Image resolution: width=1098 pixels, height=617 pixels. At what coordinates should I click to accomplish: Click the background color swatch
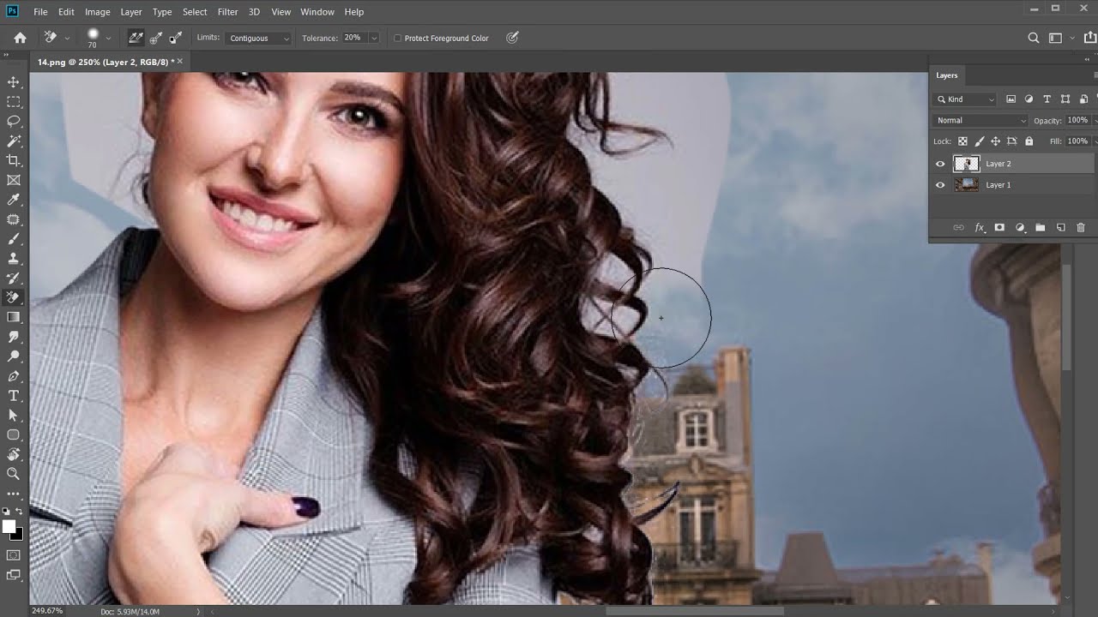(x=17, y=535)
